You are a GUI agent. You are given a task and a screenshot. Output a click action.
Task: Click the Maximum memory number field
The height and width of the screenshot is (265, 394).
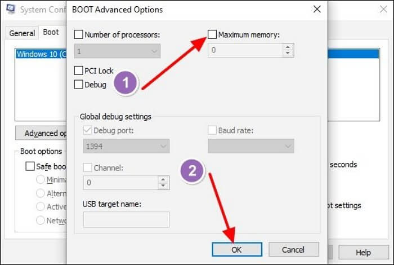(245, 51)
